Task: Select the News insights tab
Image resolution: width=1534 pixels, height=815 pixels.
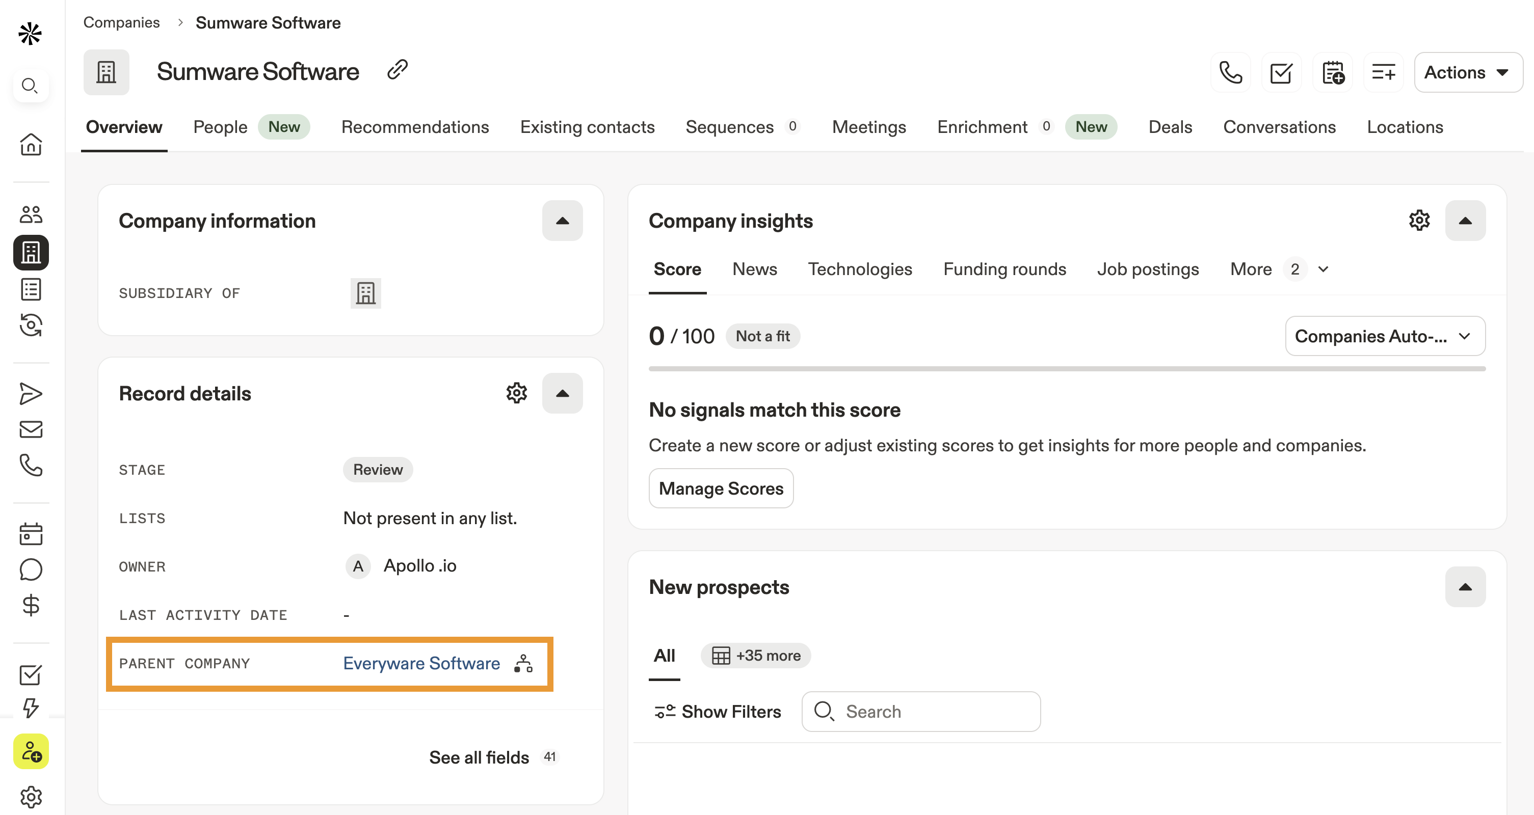Action: (x=754, y=269)
